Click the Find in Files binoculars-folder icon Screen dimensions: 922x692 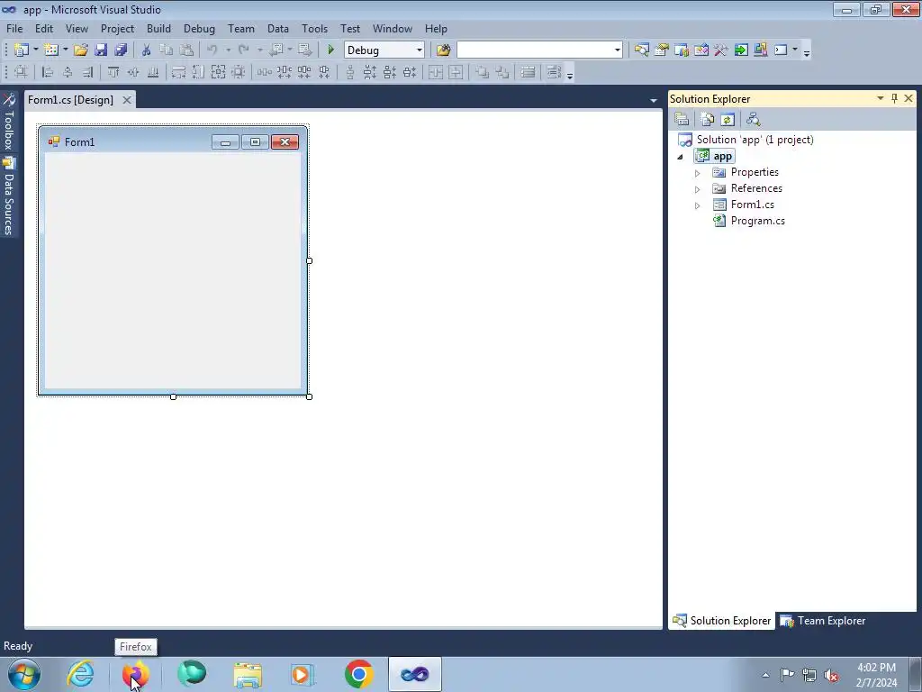(x=443, y=50)
